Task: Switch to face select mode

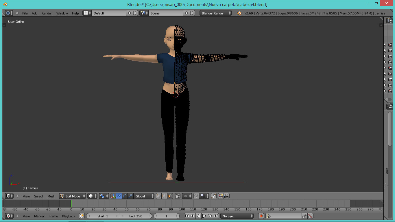Action: coord(170,196)
